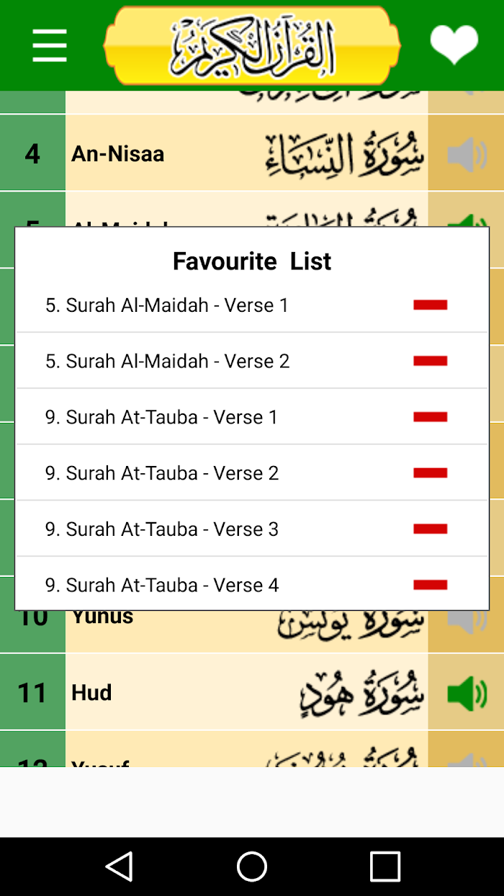Remove Al-Maidah Verse 1 from favourites

[431, 305]
